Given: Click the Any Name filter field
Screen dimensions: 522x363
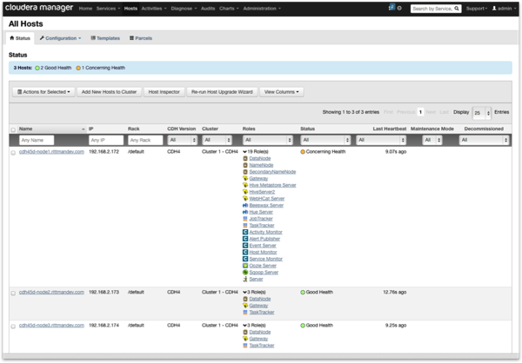Looking at the screenshot, I should tap(37, 141).
